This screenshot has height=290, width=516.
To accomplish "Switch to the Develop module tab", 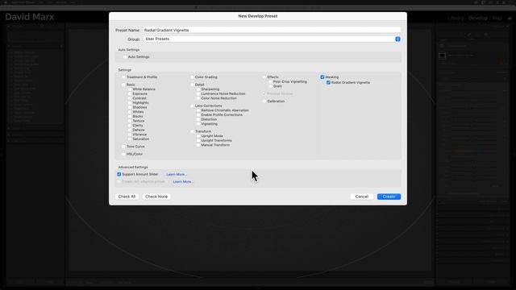I will [x=478, y=18].
